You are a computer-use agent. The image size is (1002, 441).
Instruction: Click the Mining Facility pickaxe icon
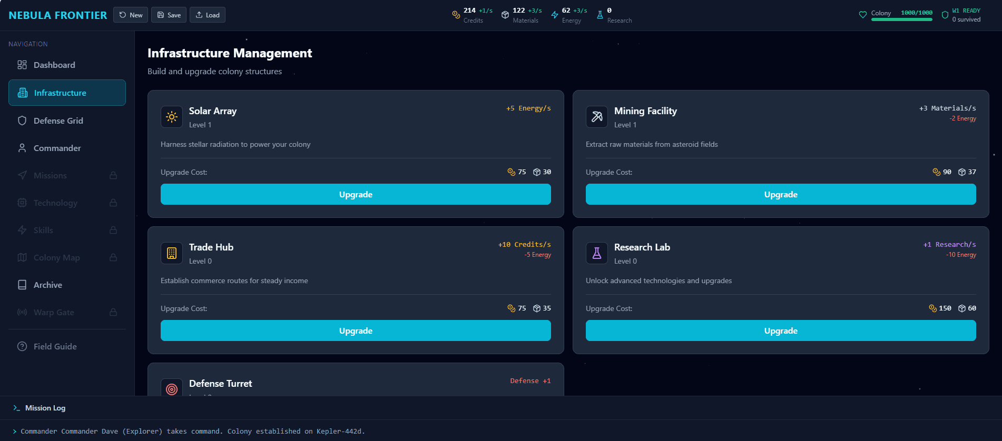(x=597, y=117)
